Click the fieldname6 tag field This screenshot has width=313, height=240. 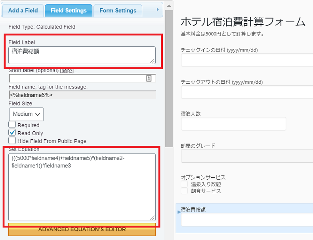pos(82,95)
